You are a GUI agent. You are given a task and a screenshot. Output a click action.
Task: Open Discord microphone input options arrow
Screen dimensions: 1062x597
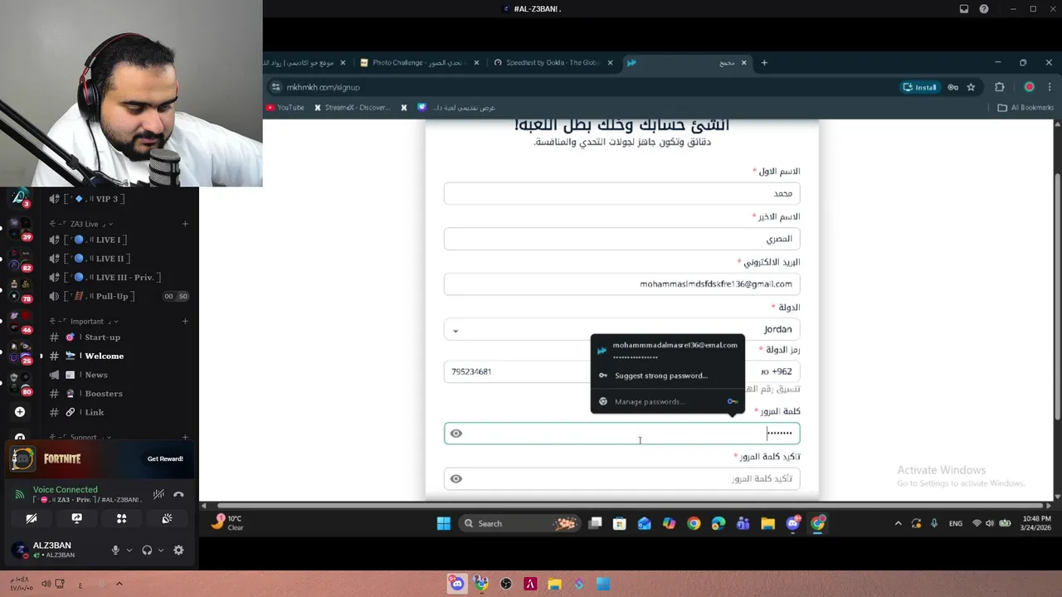point(129,551)
